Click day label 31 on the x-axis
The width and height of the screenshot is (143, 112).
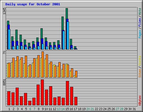134,109
